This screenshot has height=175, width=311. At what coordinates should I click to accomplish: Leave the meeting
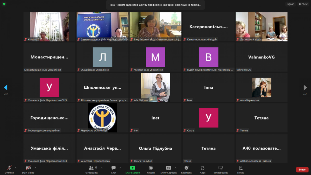coord(302,170)
